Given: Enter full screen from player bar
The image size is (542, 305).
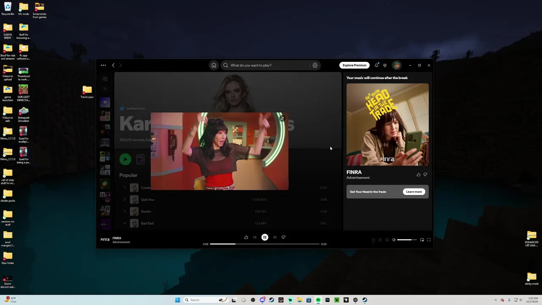Looking at the screenshot, I should click(x=429, y=240).
